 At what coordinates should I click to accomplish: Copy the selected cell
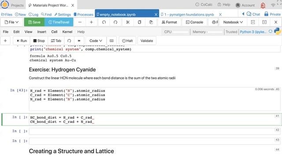pyautogui.click(x=139, y=22)
